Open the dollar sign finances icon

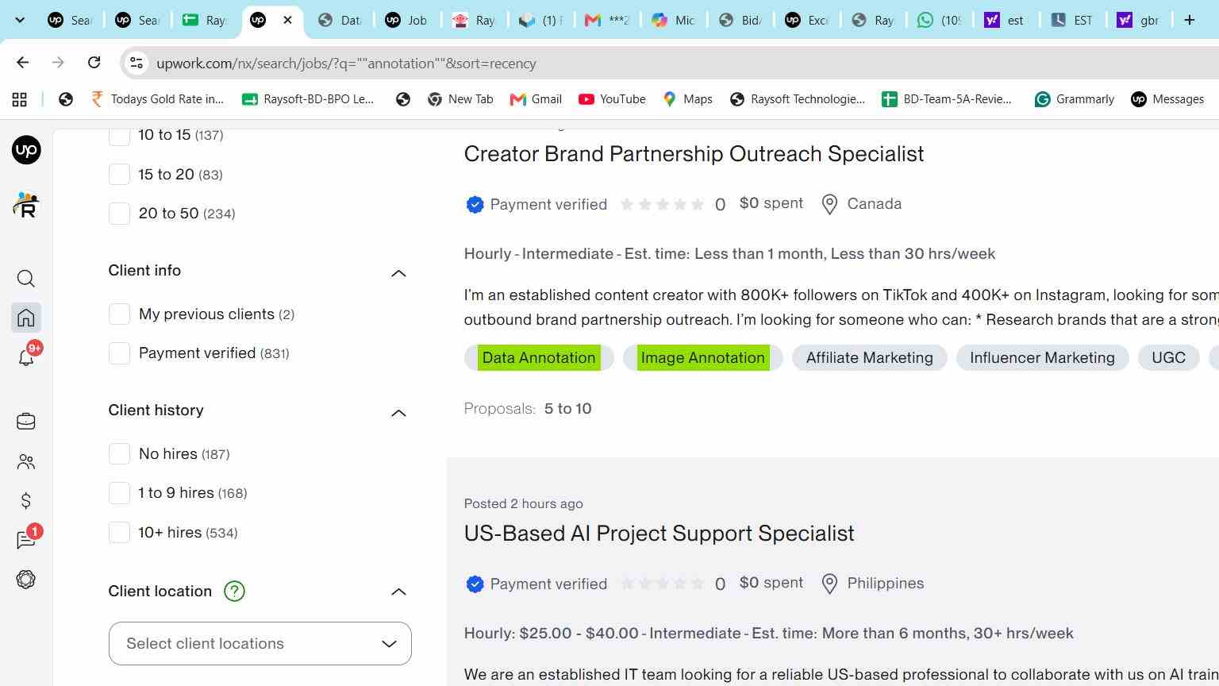click(26, 501)
